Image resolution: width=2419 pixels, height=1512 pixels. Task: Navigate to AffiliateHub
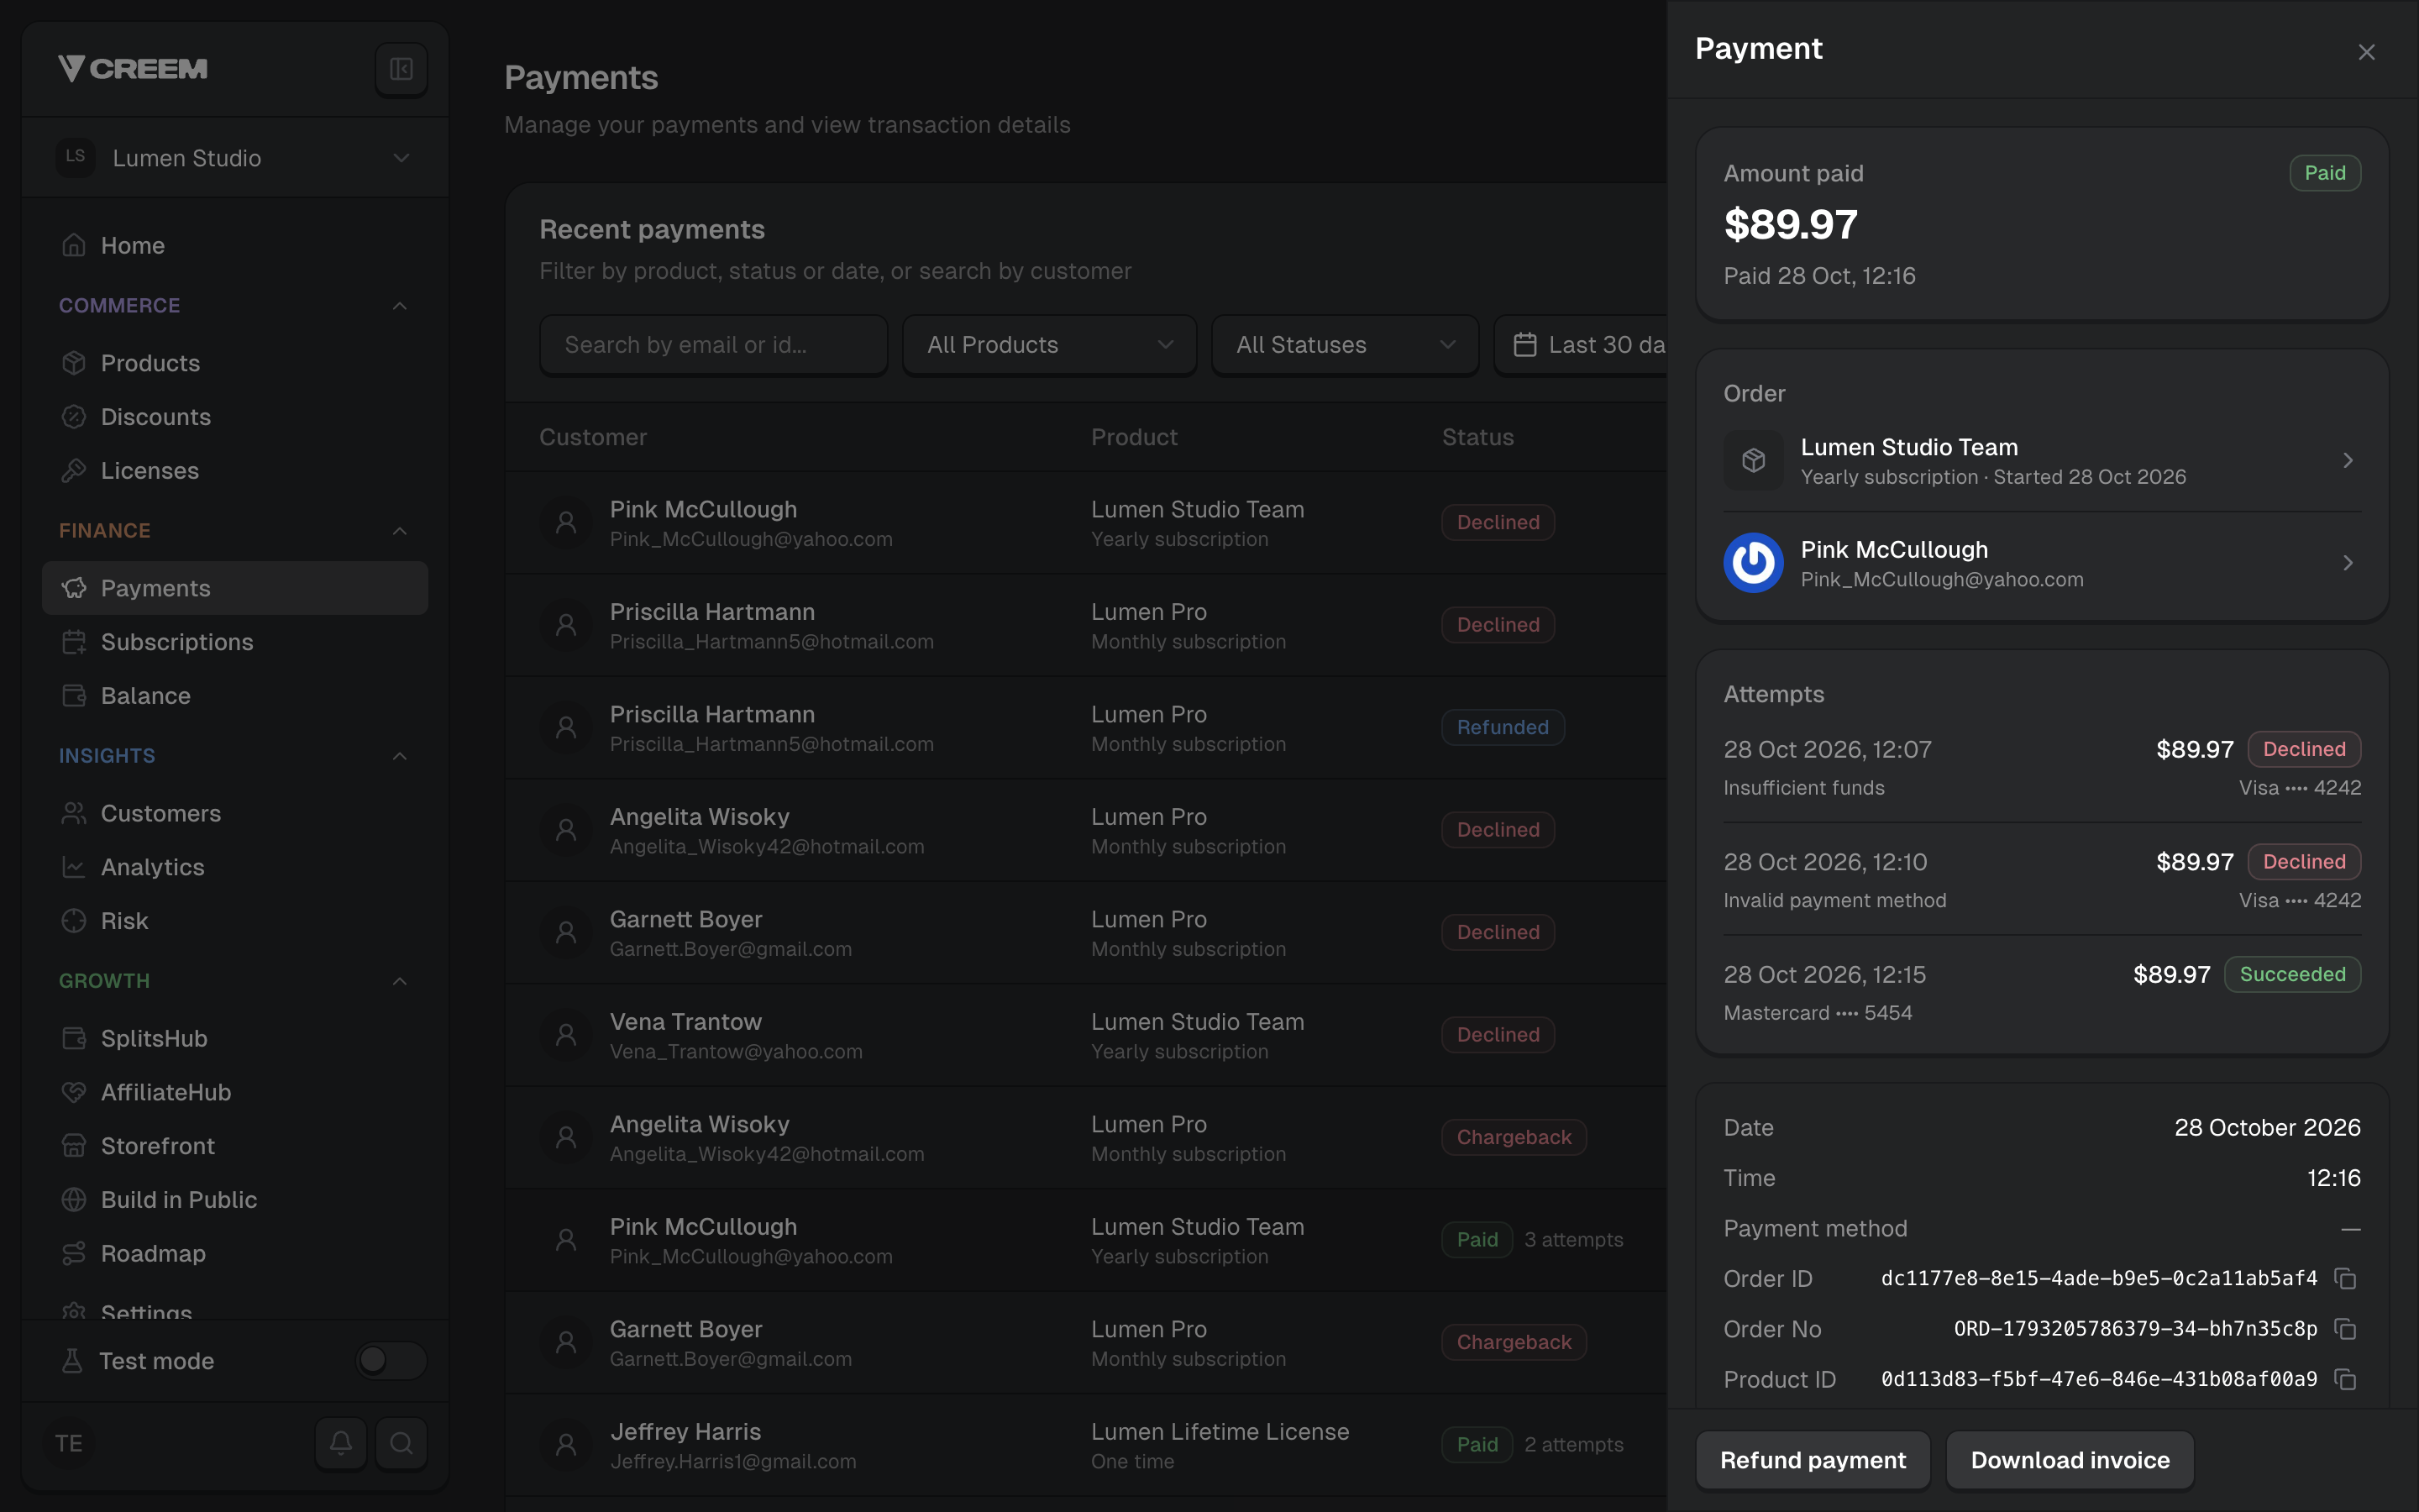(235, 1093)
